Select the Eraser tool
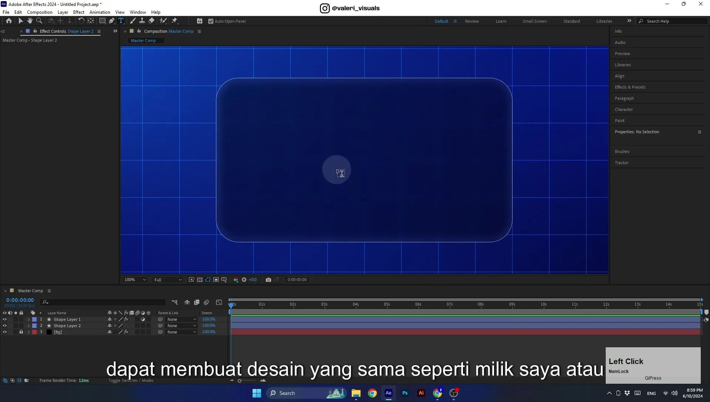This screenshot has width=710, height=402. [x=152, y=21]
